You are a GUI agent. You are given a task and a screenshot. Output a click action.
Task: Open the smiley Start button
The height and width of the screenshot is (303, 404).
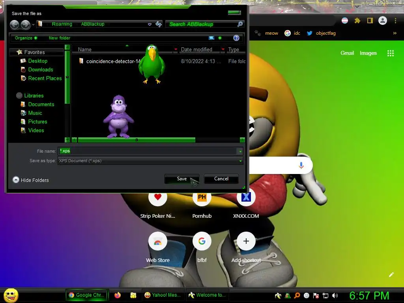[11, 295]
